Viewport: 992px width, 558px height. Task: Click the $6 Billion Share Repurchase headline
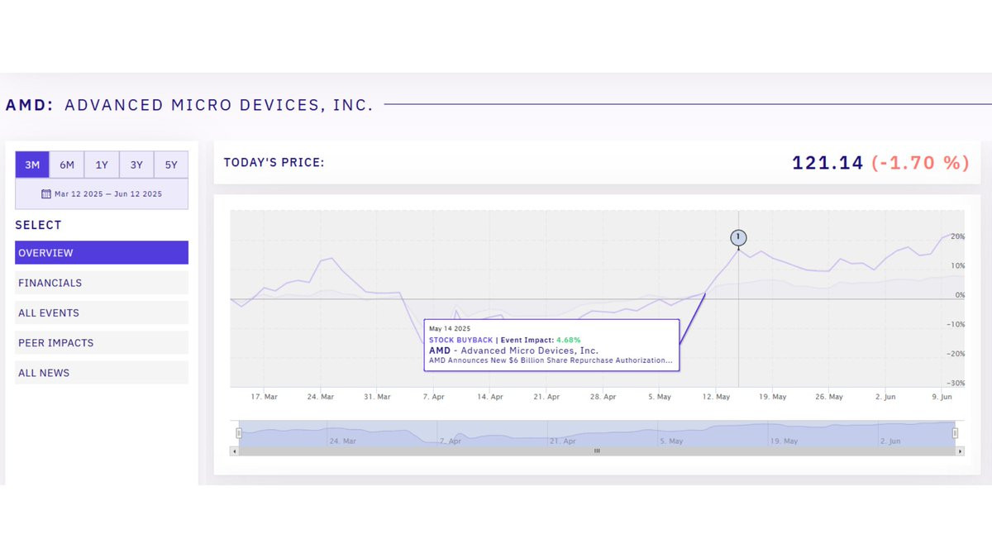click(550, 360)
